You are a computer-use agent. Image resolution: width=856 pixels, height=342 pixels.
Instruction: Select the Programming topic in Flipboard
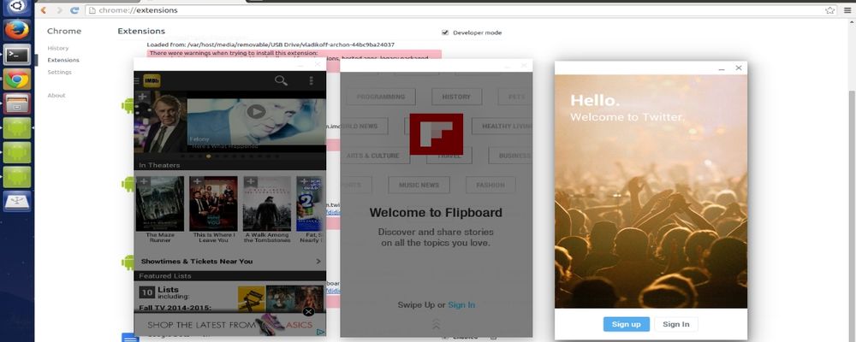[381, 97]
